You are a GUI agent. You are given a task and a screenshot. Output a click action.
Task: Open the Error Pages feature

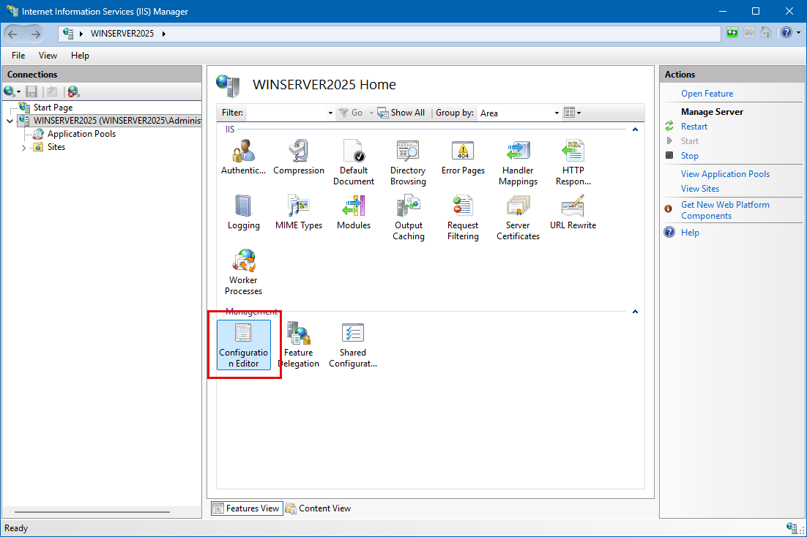coord(463,156)
